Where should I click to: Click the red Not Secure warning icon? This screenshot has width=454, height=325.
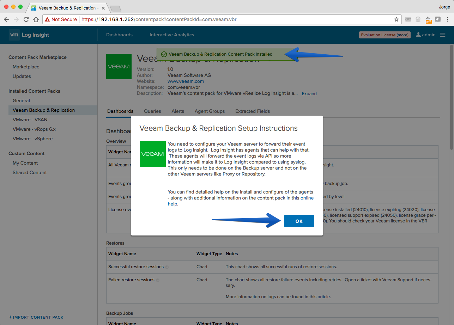(x=47, y=19)
